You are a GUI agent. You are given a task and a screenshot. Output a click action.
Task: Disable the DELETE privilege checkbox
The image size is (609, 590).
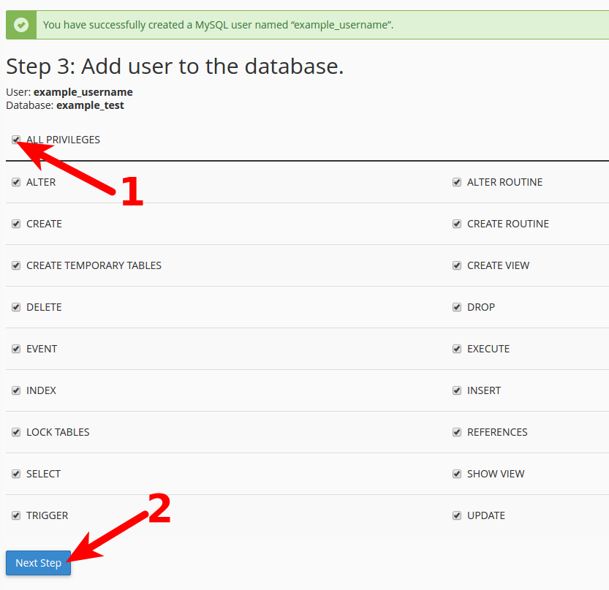[16, 307]
